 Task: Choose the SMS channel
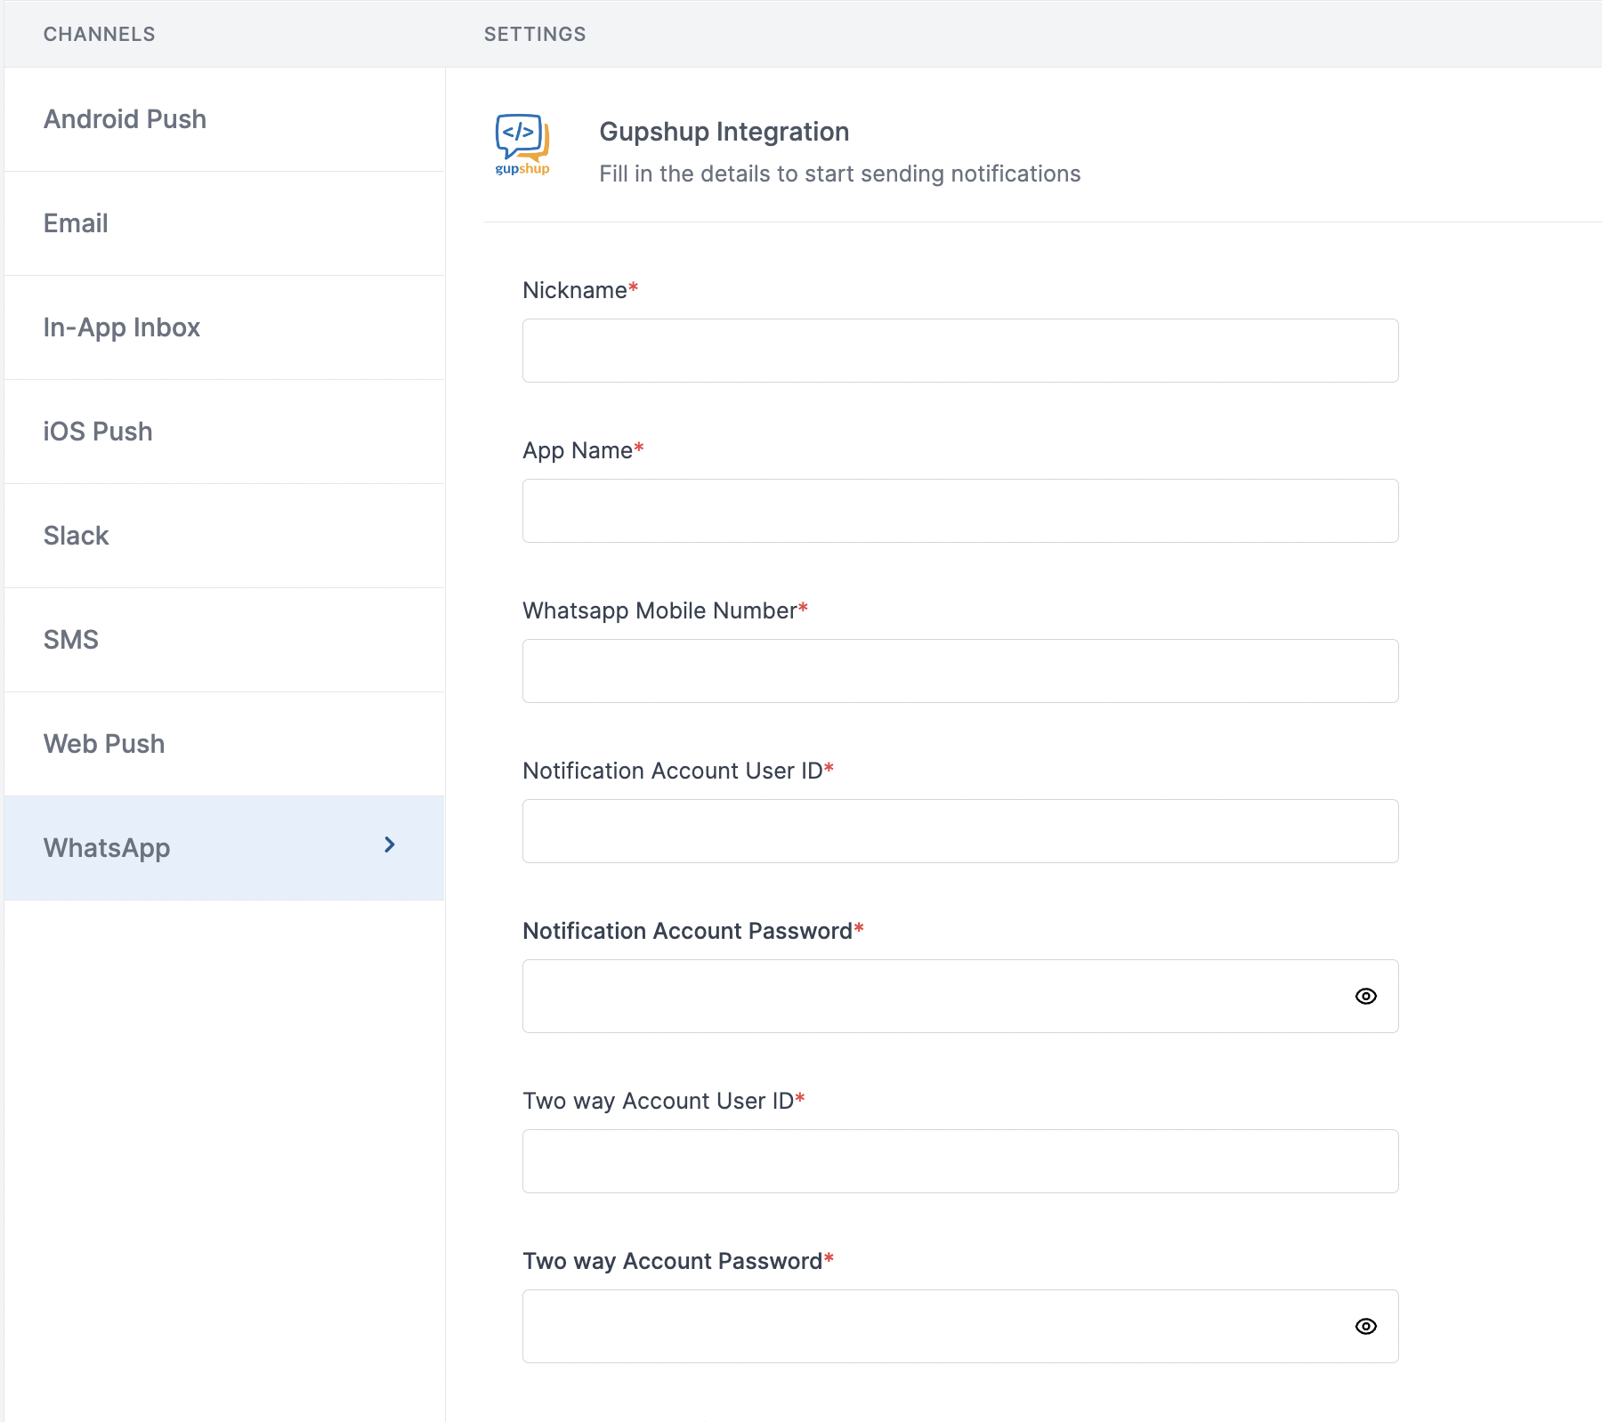pos(224,640)
